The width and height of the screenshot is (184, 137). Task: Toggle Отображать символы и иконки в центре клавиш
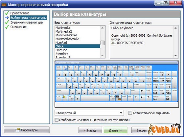(56, 120)
